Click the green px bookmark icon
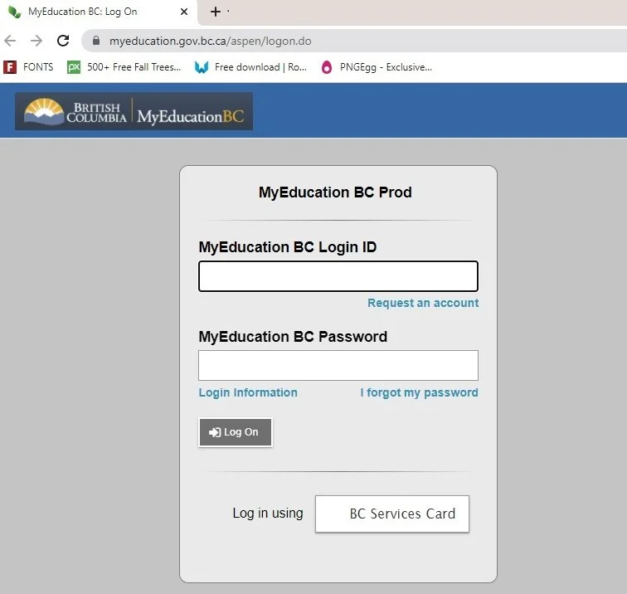This screenshot has height=594, width=627. click(74, 67)
